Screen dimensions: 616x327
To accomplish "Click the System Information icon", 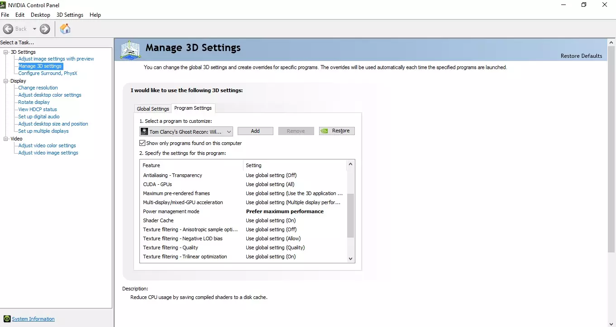I will [7, 319].
